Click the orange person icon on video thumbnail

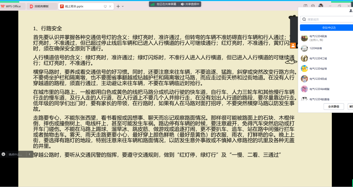(293, 46)
